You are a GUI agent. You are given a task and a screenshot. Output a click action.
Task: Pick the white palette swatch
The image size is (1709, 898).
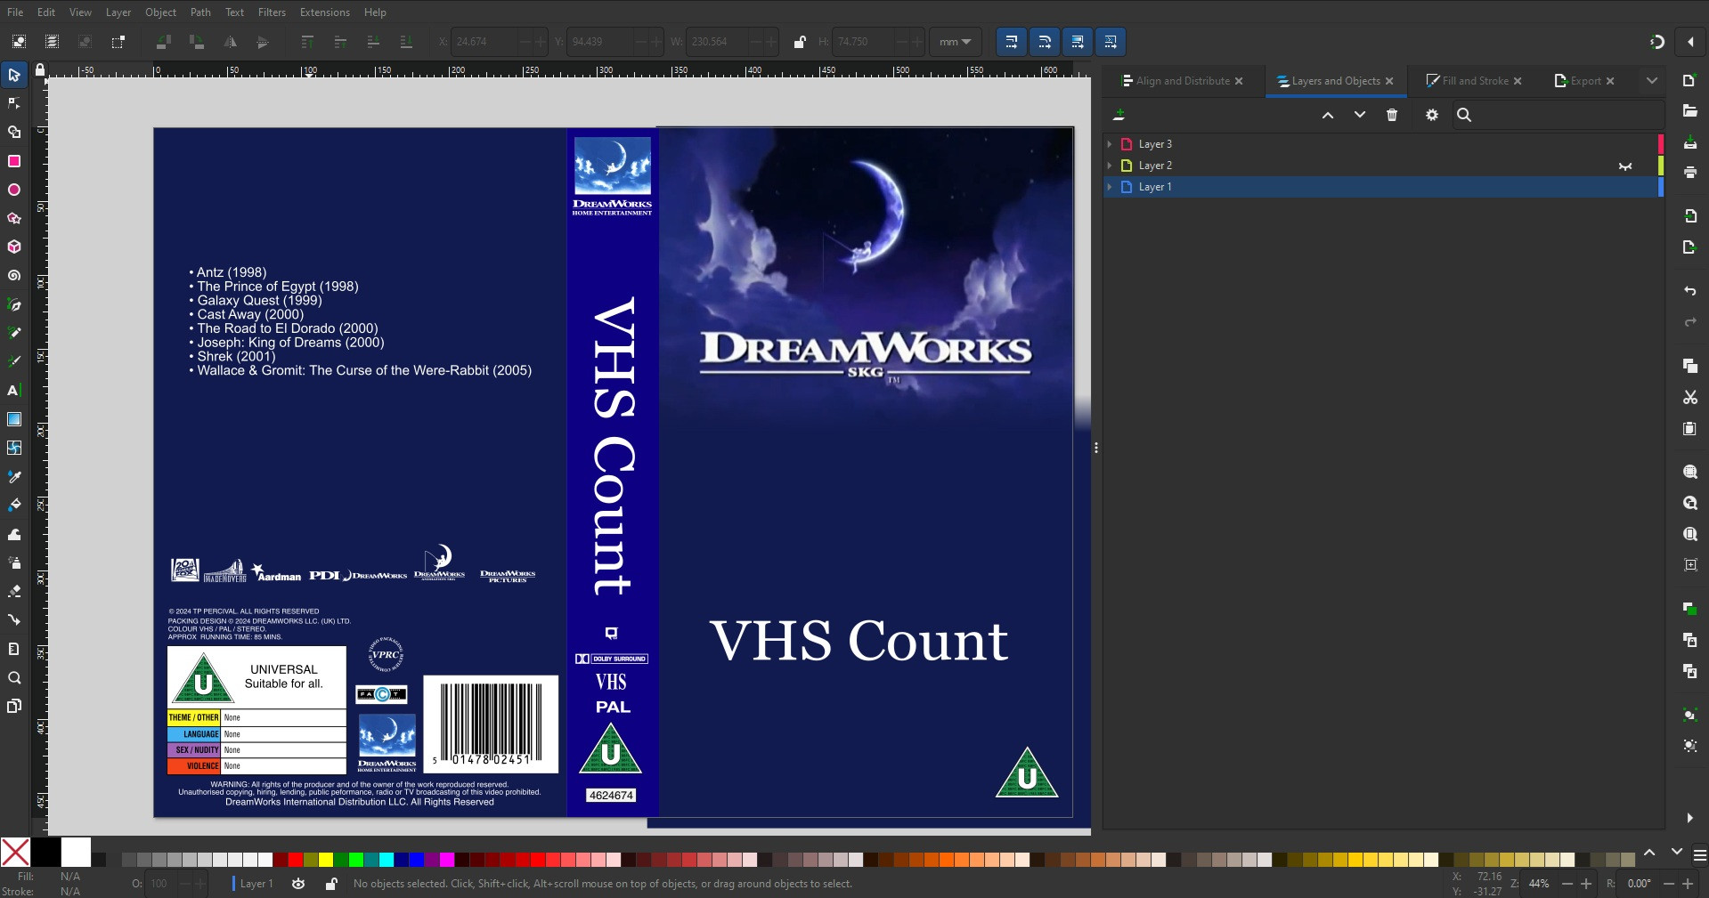76,853
